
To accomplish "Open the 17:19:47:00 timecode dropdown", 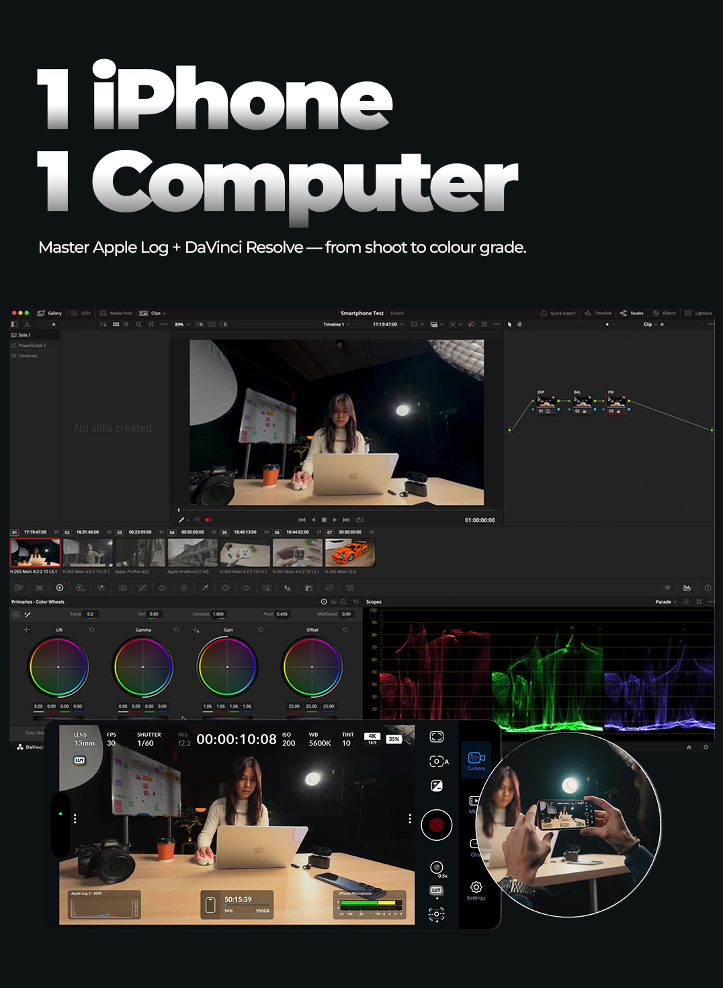I will [388, 325].
